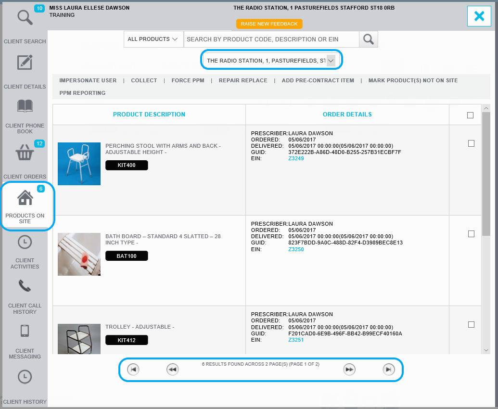The height and width of the screenshot is (409, 498).
Task: Open Client Activities clock icon
Action: [25, 243]
